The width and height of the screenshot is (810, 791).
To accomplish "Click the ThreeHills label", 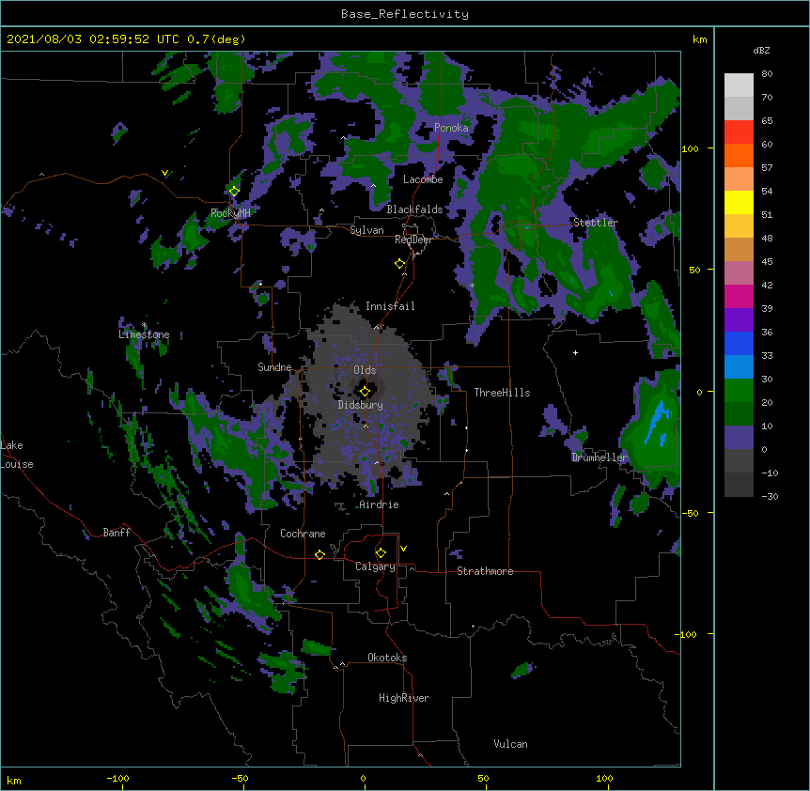I will (x=502, y=393).
